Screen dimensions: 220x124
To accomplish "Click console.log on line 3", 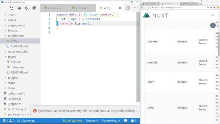I will click(70, 23).
